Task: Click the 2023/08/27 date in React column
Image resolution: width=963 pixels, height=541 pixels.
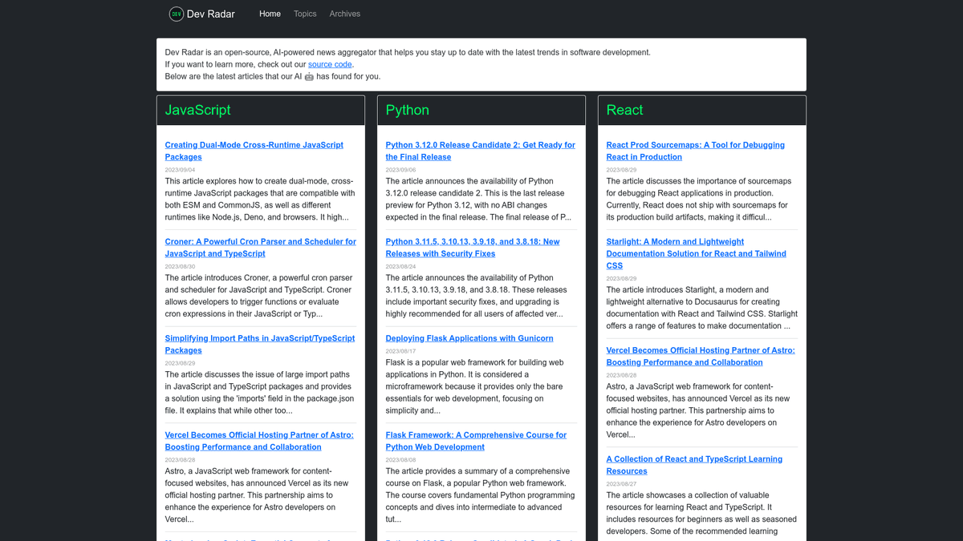Action: coord(621,484)
